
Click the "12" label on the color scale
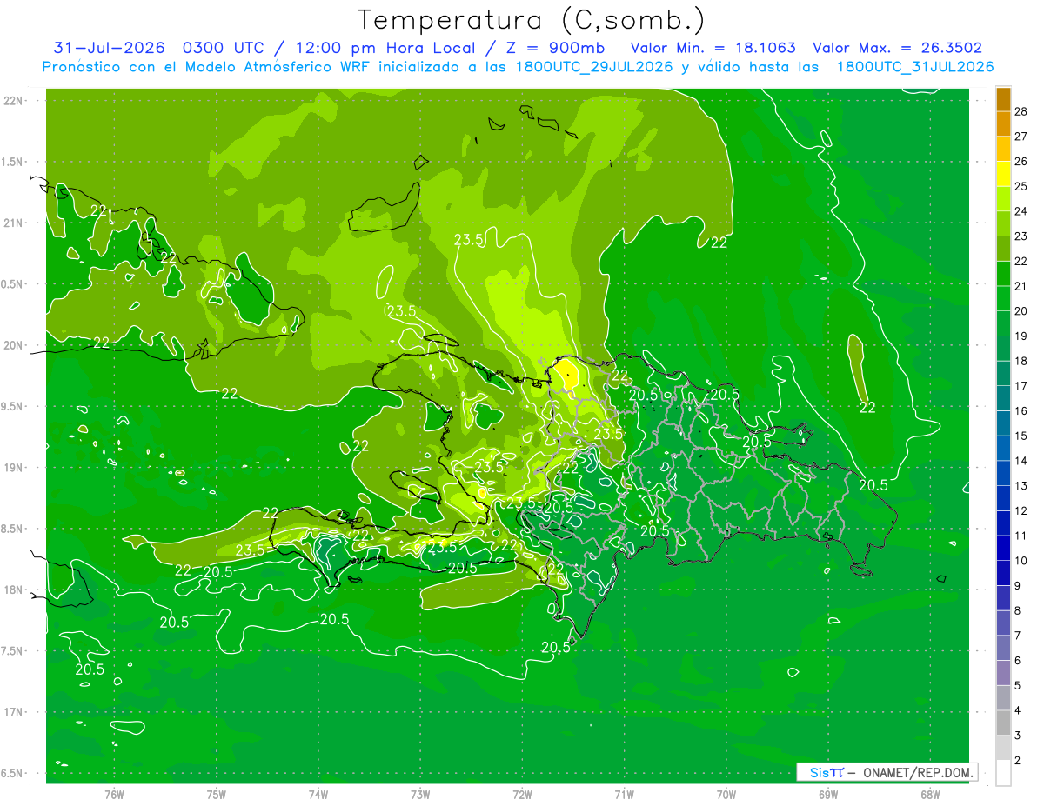point(1021,510)
